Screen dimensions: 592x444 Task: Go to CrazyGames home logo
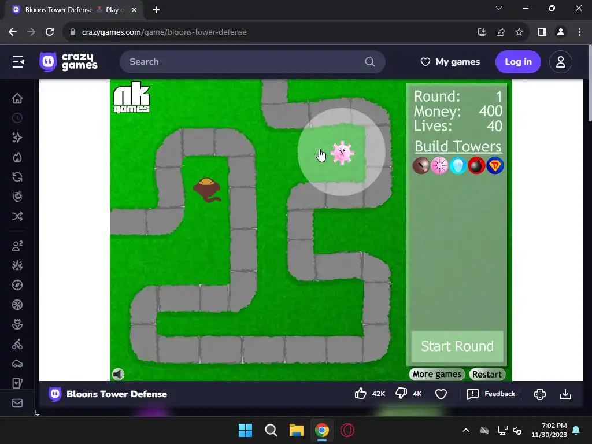[68, 61]
